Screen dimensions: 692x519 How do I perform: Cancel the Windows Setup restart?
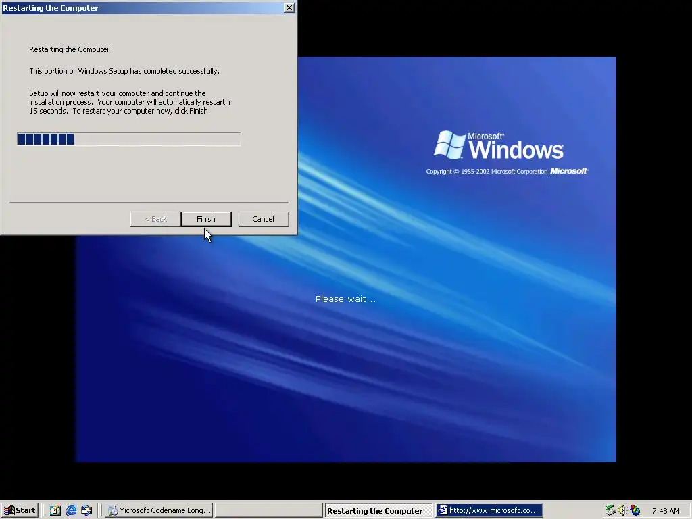click(x=264, y=219)
